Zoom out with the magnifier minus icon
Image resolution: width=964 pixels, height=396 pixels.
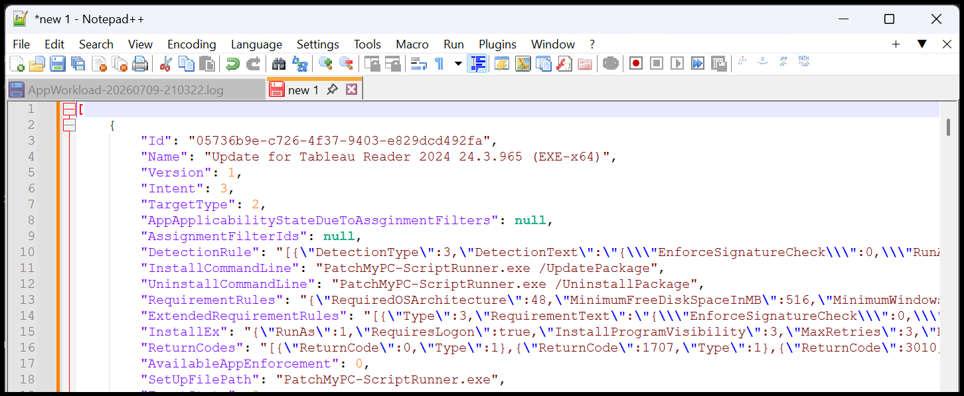(x=346, y=64)
